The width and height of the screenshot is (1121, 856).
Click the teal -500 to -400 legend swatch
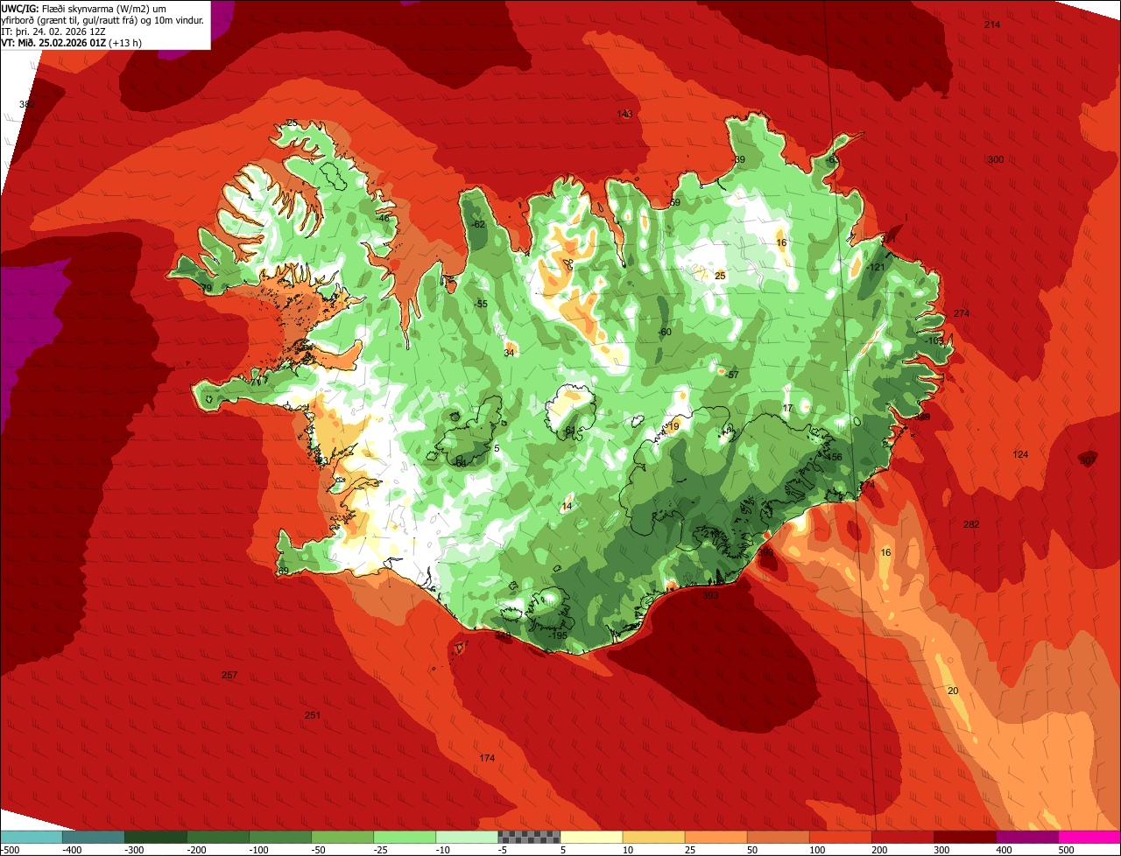click(31, 837)
